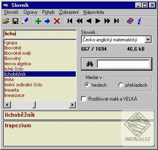Image resolution: width=158 pixels, height=150 pixels.
Task: Click the lichoběžník headword display panel
Action: (x=79, y=115)
